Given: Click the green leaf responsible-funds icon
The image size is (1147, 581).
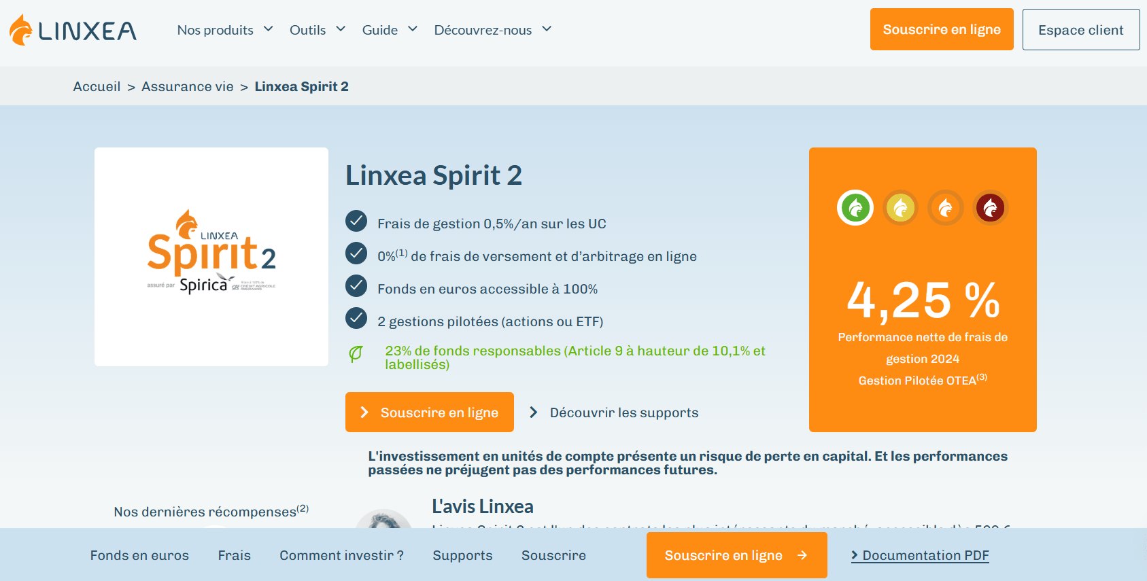Looking at the screenshot, I should pyautogui.click(x=356, y=354).
